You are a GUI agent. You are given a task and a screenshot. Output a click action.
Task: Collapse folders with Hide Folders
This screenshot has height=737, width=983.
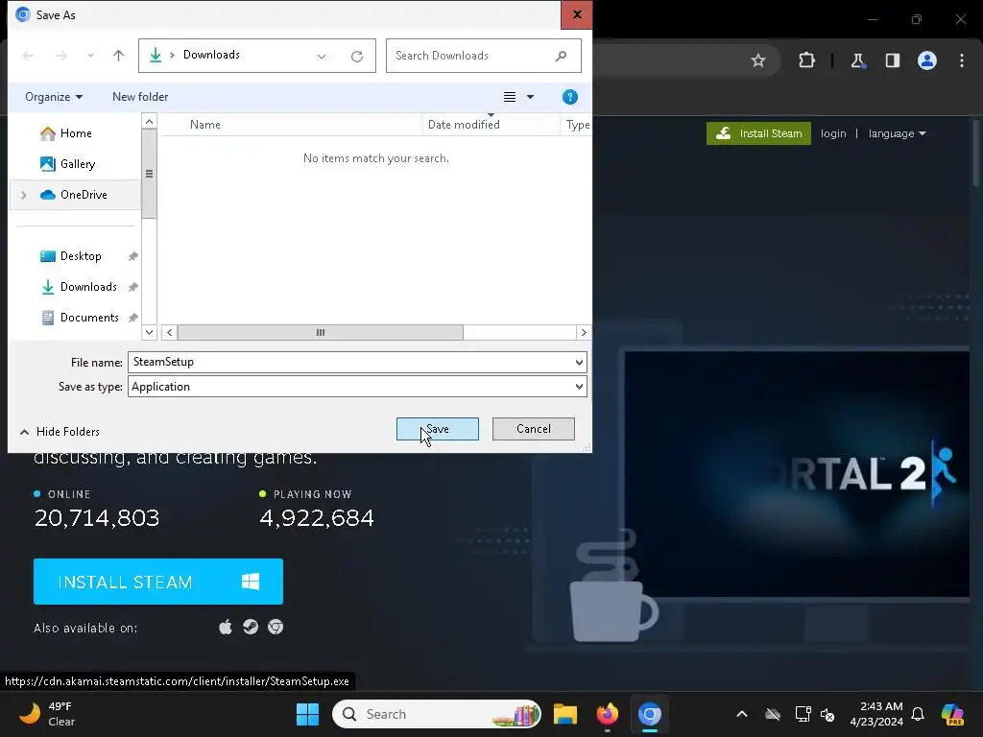[x=60, y=431]
